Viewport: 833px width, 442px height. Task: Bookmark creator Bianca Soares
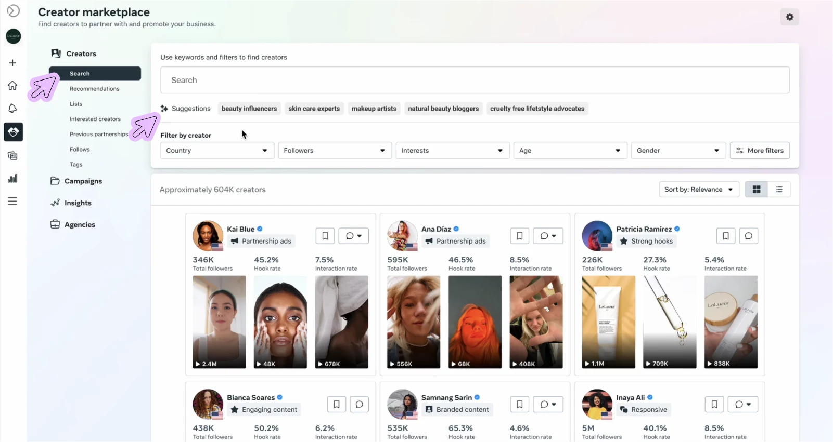point(337,405)
